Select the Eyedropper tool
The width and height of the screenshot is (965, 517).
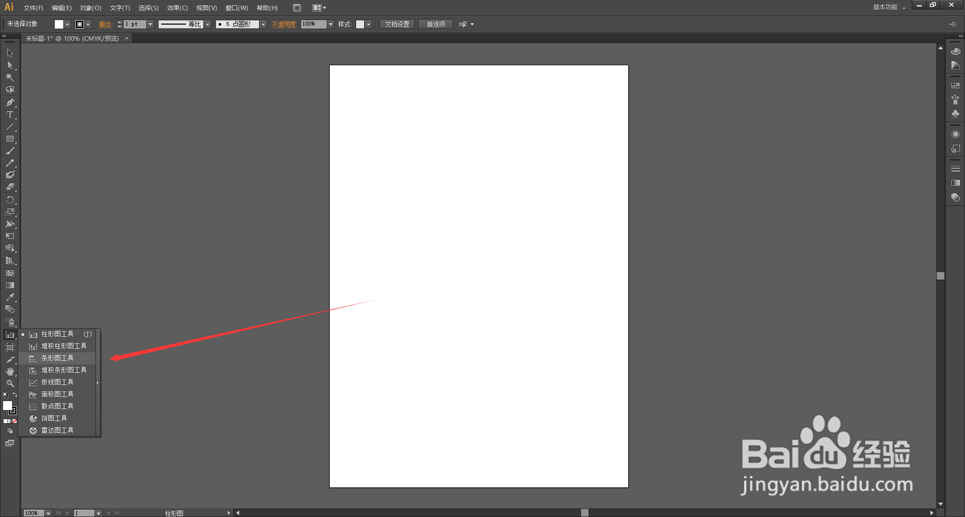click(x=10, y=297)
